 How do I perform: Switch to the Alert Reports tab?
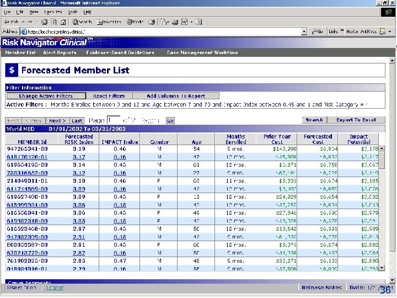pos(60,52)
